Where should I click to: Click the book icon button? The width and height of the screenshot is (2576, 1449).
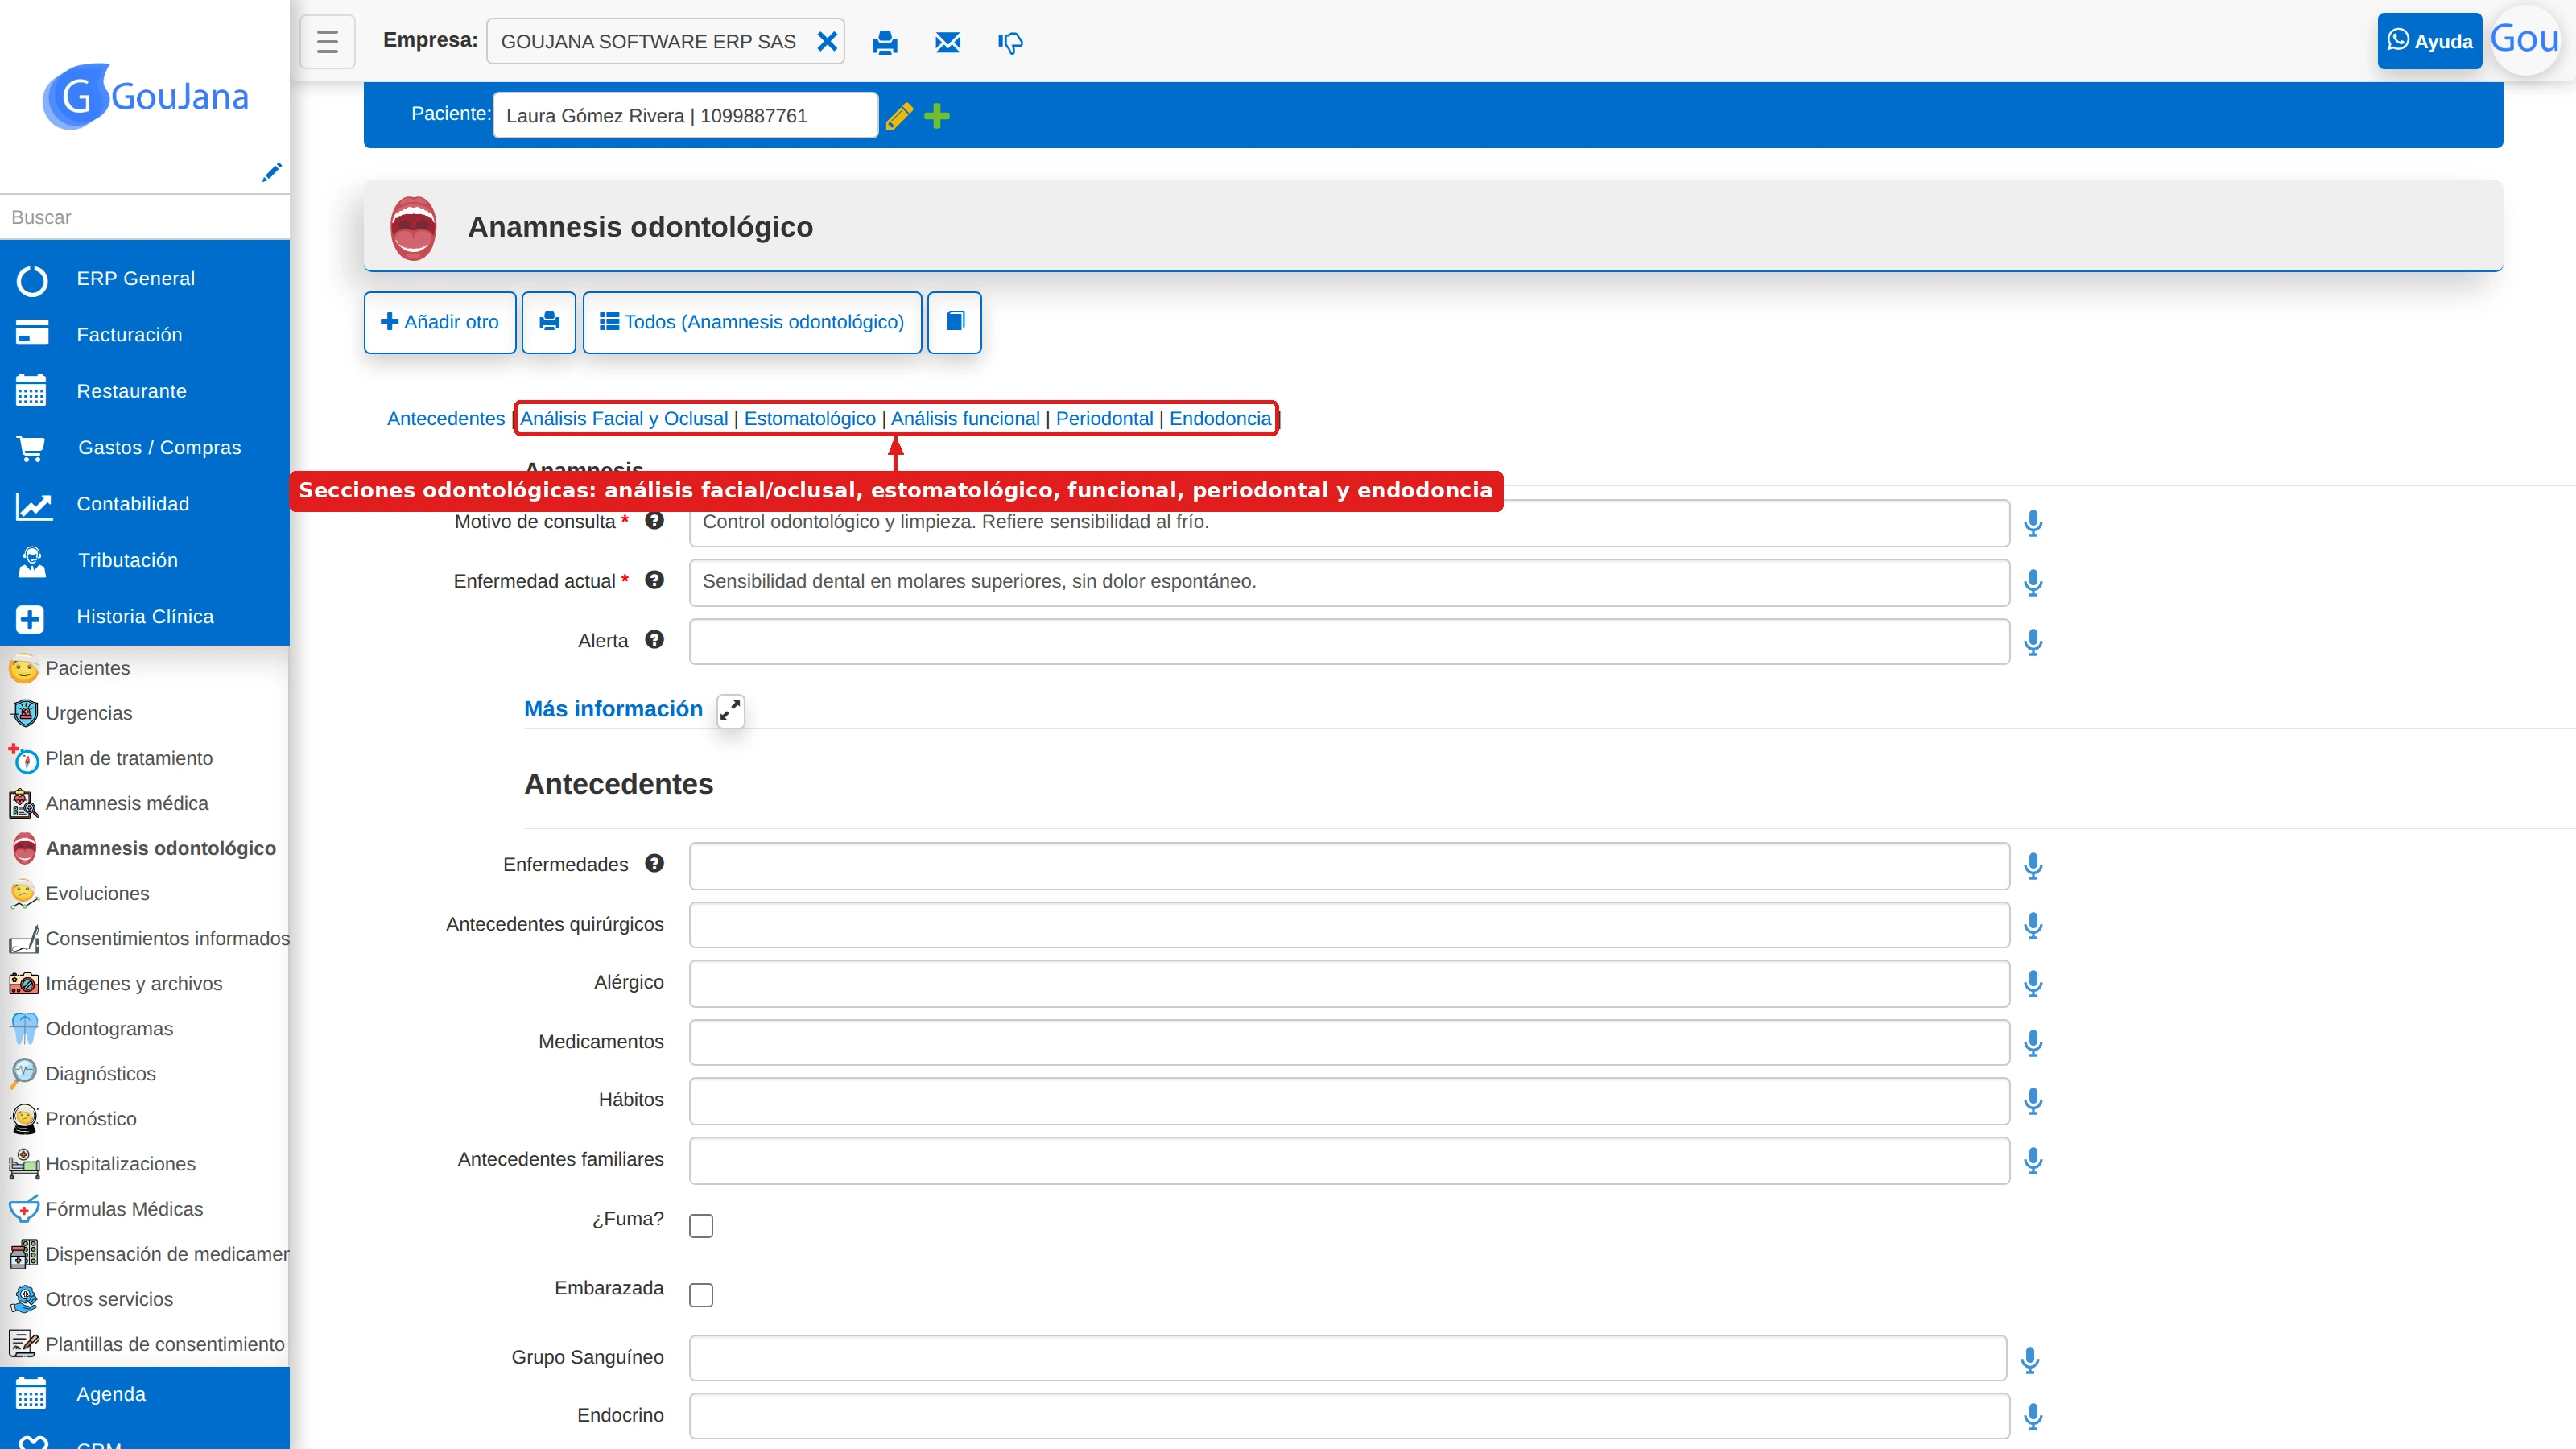tap(955, 322)
